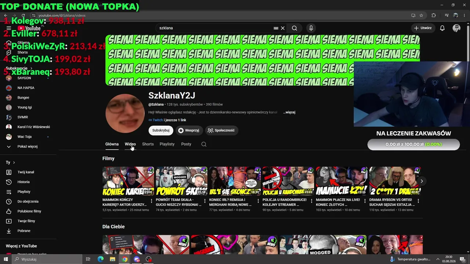Open options for MAMMON KOŃCZY KARIERĘ video

(x=151, y=201)
